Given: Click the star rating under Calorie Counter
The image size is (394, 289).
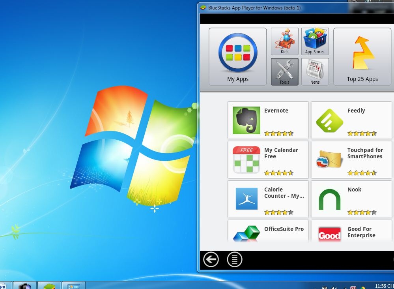Looking at the screenshot, I should 279,212.
